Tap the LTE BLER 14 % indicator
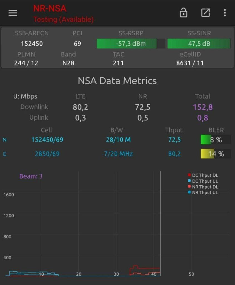Image resolution: width=235 pixels, height=285 pixels. coord(216,154)
